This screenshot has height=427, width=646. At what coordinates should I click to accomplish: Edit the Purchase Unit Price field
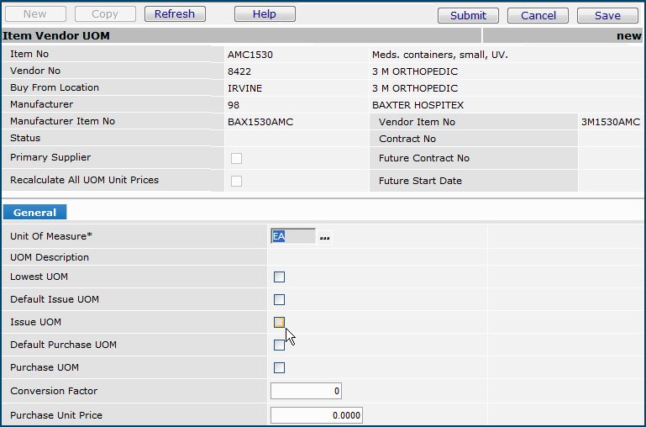[x=316, y=414]
